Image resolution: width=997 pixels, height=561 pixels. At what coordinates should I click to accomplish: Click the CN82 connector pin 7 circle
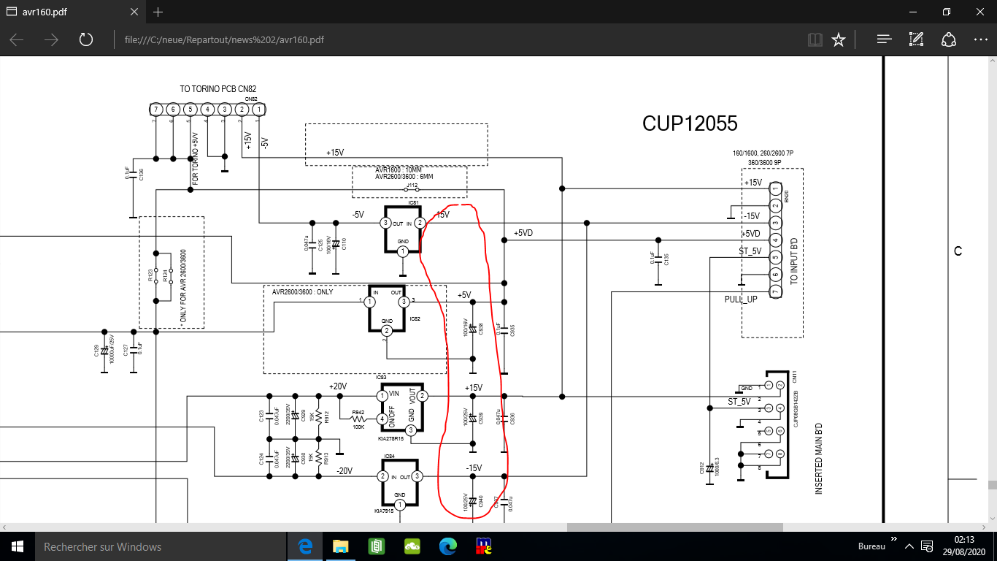155,109
